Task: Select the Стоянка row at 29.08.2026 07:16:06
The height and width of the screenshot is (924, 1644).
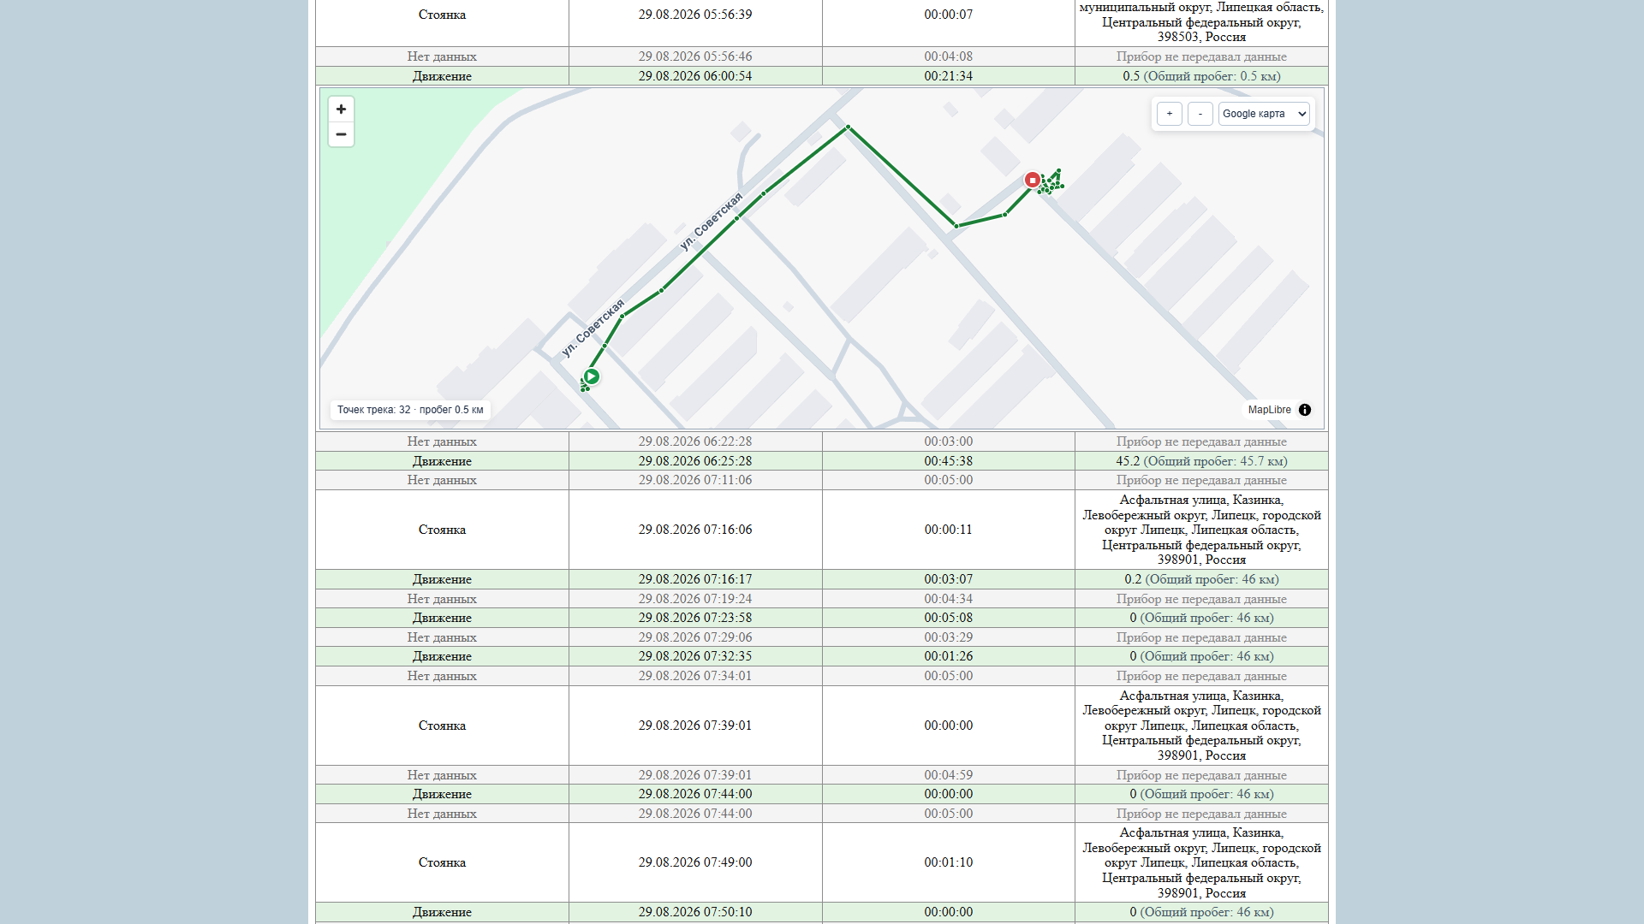Action: click(822, 530)
